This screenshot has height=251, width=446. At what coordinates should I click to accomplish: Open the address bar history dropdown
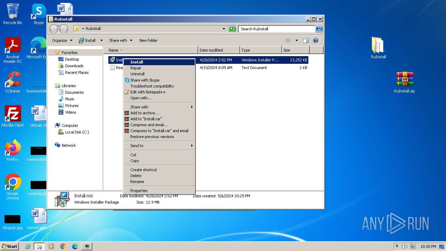tap(224, 29)
